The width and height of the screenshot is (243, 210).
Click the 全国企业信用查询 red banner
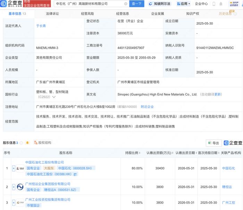tap(37, 4)
